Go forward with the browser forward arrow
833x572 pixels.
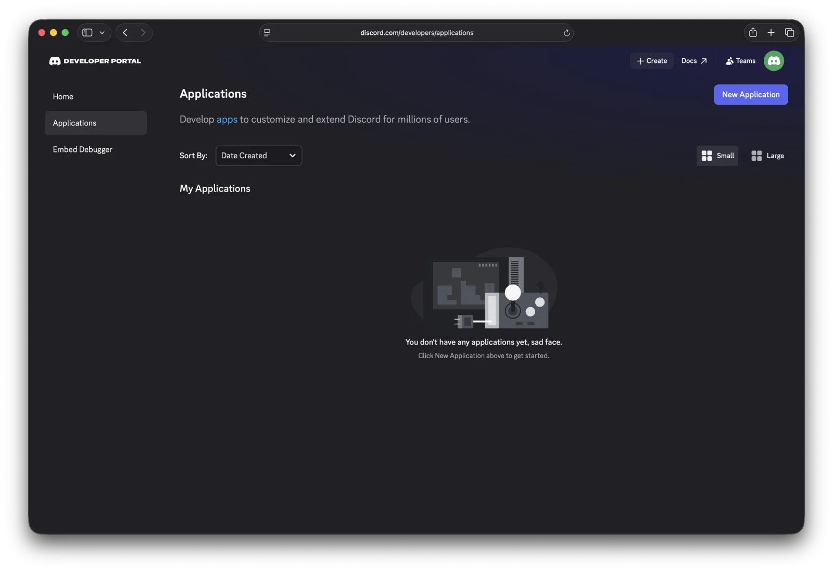tap(143, 32)
